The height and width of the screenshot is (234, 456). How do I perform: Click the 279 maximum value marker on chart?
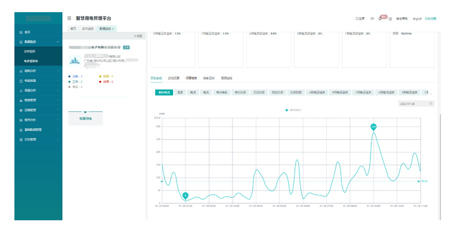[x=374, y=127]
